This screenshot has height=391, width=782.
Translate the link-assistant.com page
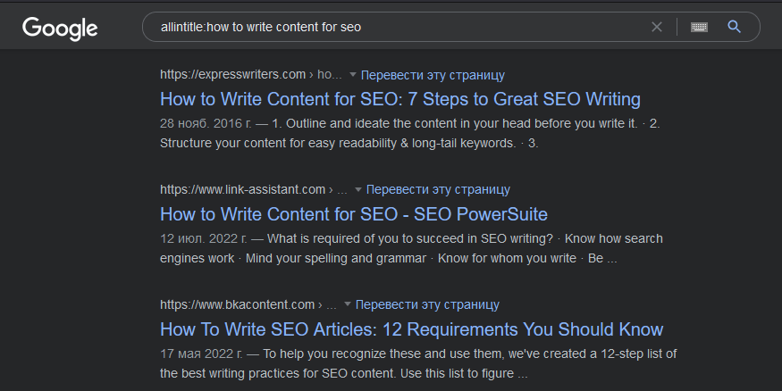[438, 190]
